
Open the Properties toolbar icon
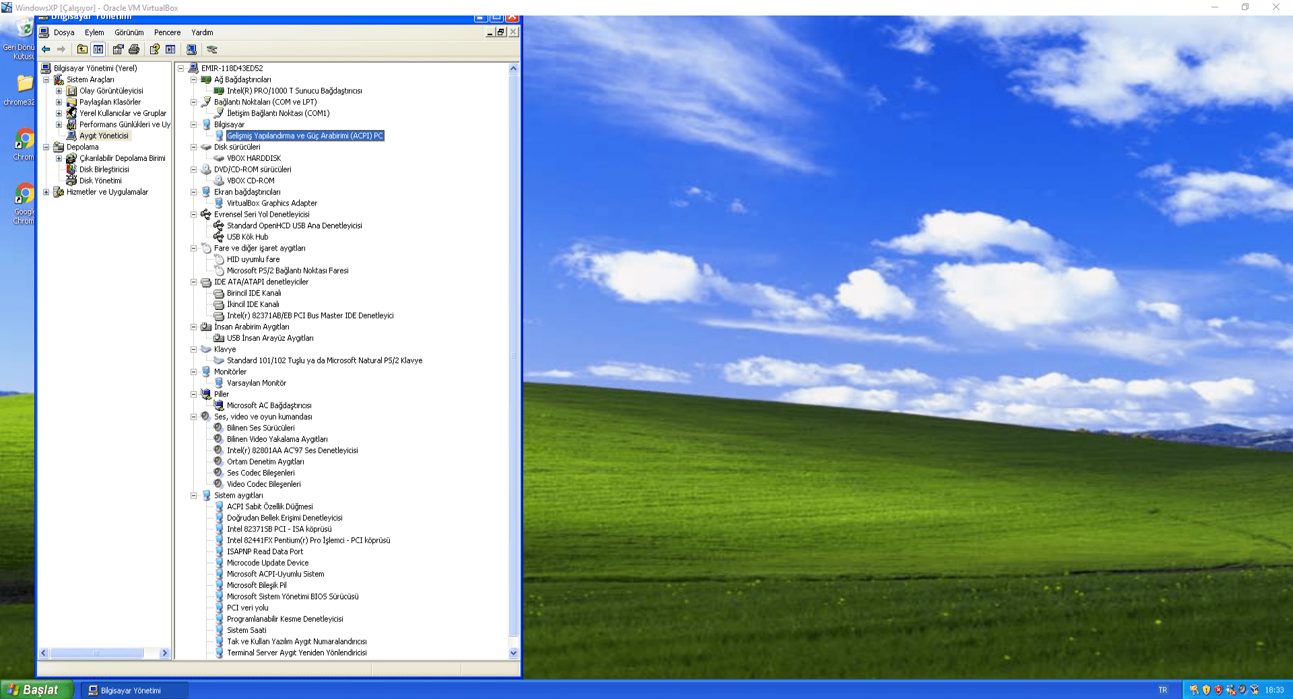(x=117, y=49)
